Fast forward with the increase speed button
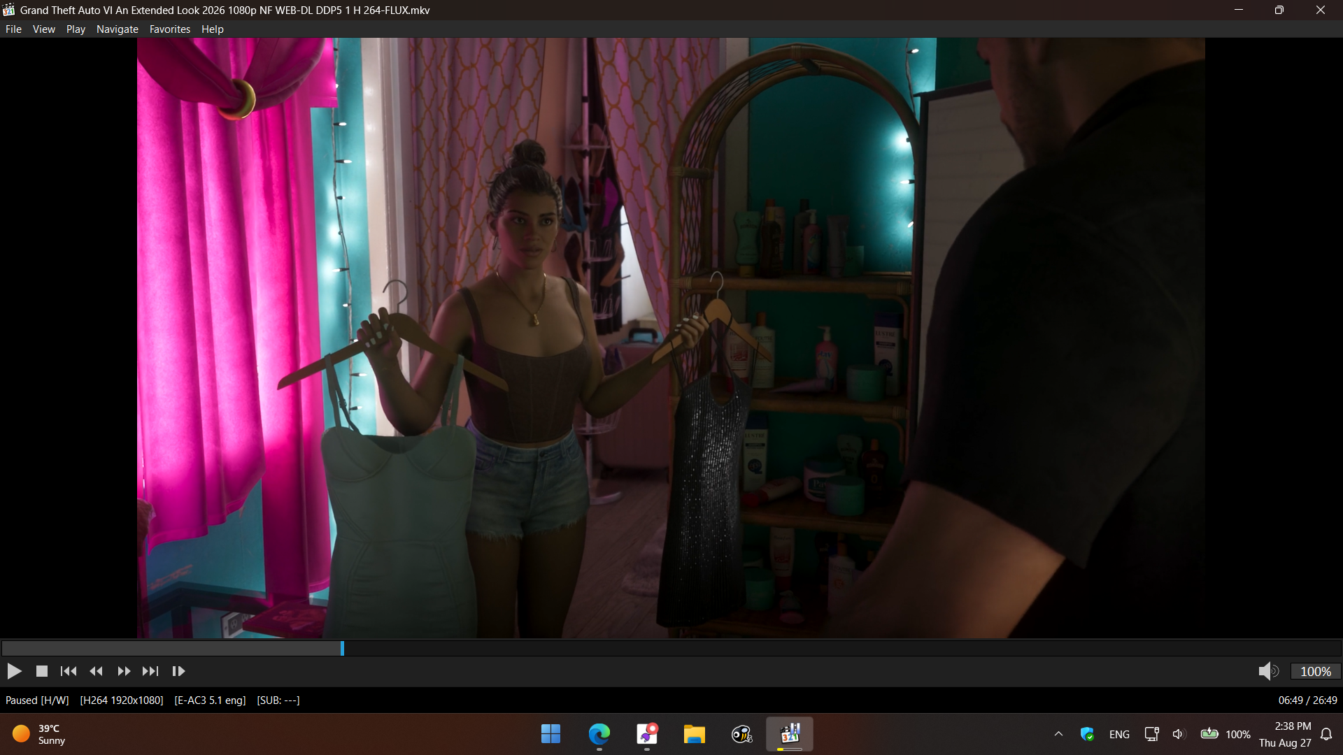1343x755 pixels. (124, 671)
